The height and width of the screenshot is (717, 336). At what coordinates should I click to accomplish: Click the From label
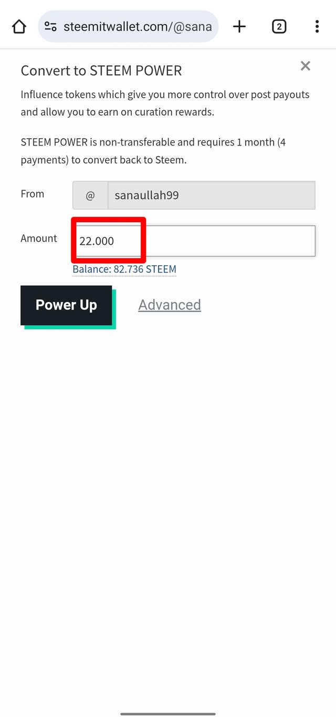click(33, 194)
